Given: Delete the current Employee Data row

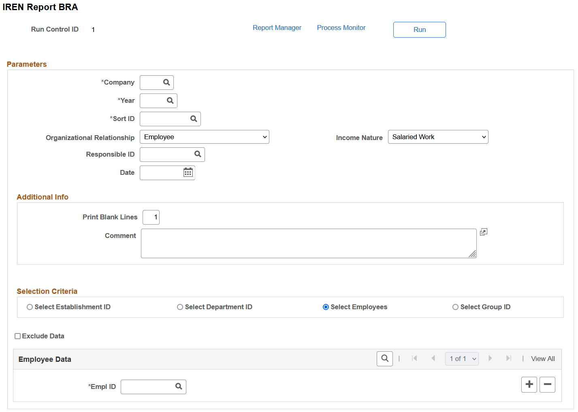Looking at the screenshot, I should (547, 384).
